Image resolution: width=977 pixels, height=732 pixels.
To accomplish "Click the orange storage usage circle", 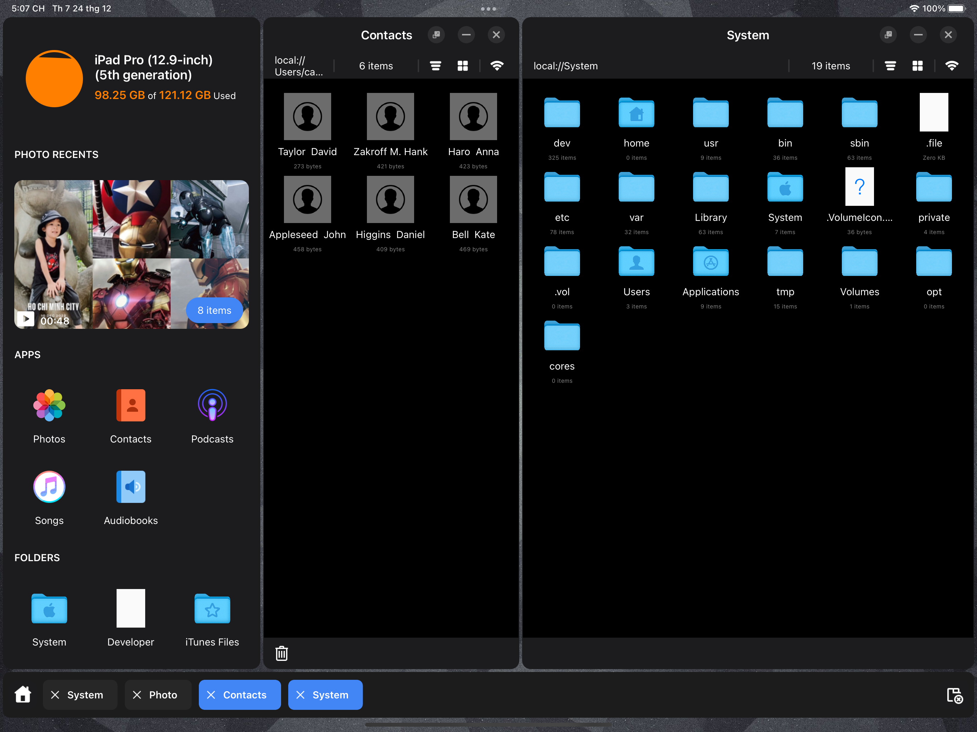I will [x=54, y=79].
